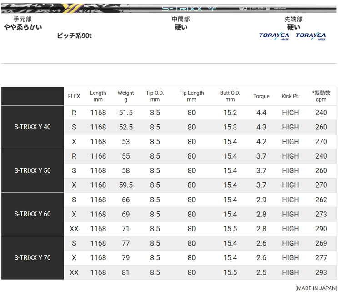Screen dimensions: 341x293
Task: Click XX flex in the 71 g row
Action: [x=74, y=229]
